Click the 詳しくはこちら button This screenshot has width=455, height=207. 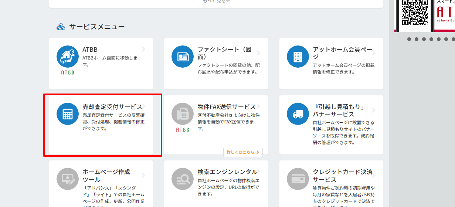pyautogui.click(x=243, y=152)
